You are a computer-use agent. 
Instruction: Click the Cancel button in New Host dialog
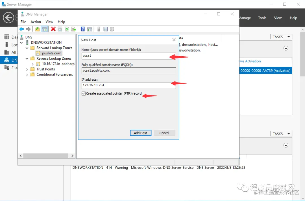click(164, 133)
